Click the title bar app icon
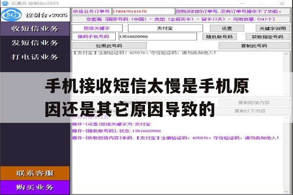Viewport: 293px width, 195px height. coord(5,3)
